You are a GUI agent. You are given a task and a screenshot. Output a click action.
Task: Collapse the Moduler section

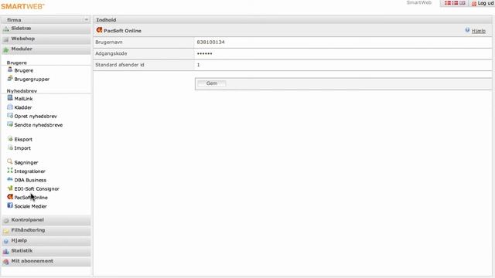point(46,49)
